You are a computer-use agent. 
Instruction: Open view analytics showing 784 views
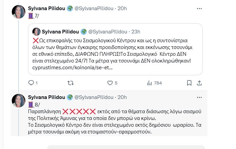150,83
